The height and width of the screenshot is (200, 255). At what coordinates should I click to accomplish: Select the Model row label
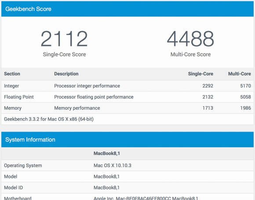click(x=11, y=177)
